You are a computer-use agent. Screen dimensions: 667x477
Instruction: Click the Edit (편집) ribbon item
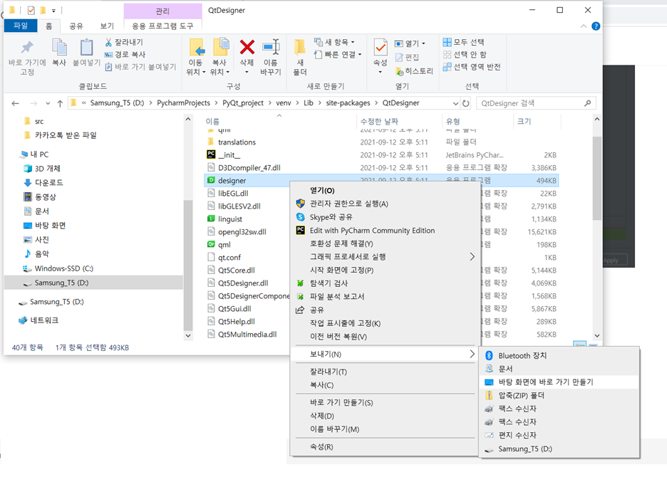pos(407,57)
